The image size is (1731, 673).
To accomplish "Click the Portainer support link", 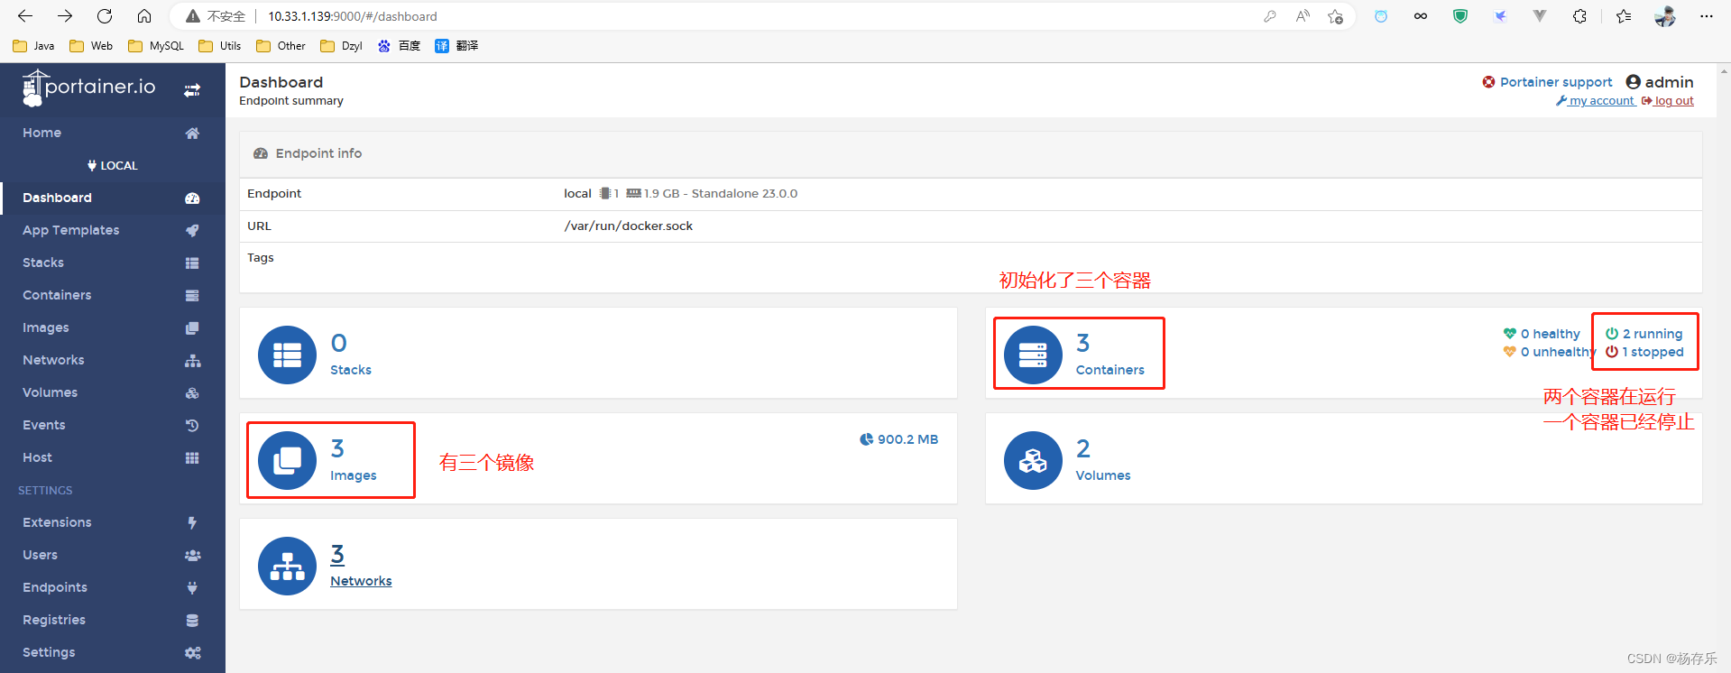I will [x=1547, y=82].
